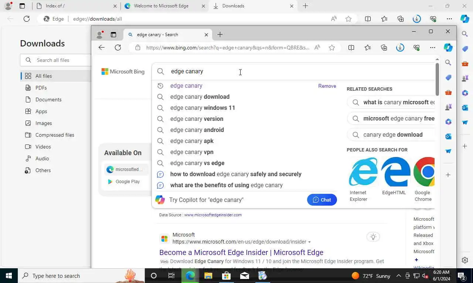This screenshot has width=473, height=283.
Task: Select Compressed files category in Downloads
Action: point(55,135)
